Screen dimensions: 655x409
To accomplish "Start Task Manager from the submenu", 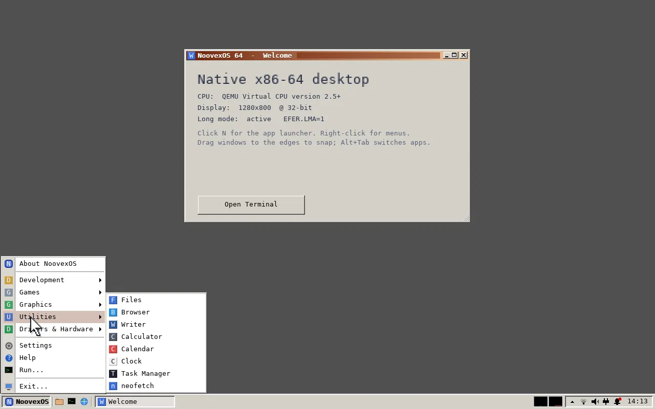I will tap(156, 374).
